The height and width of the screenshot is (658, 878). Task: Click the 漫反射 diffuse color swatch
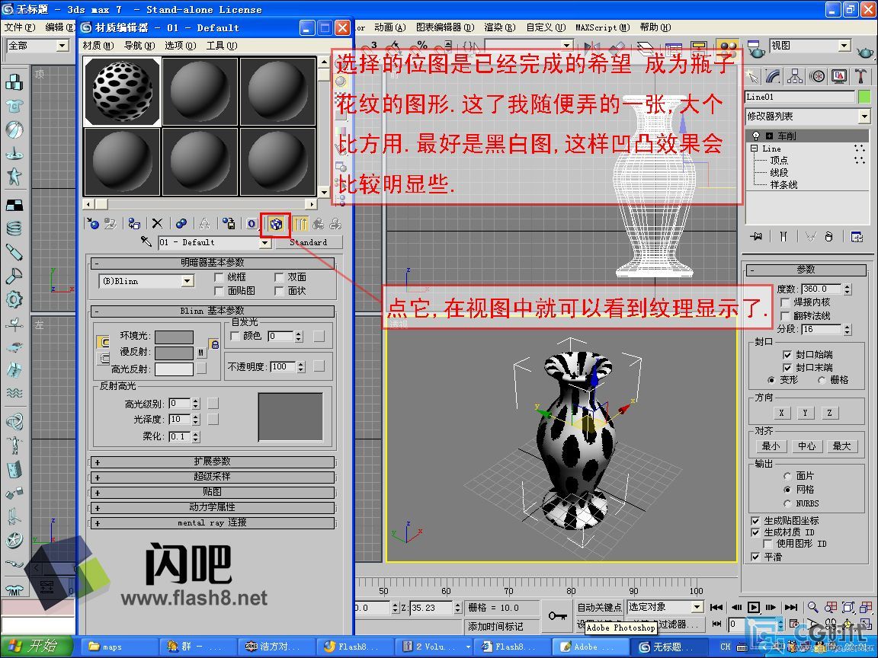pos(174,353)
